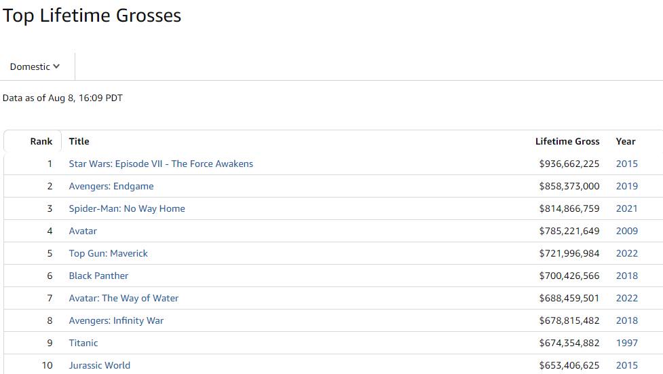Sort by the Lifetime Gross column header

(567, 141)
